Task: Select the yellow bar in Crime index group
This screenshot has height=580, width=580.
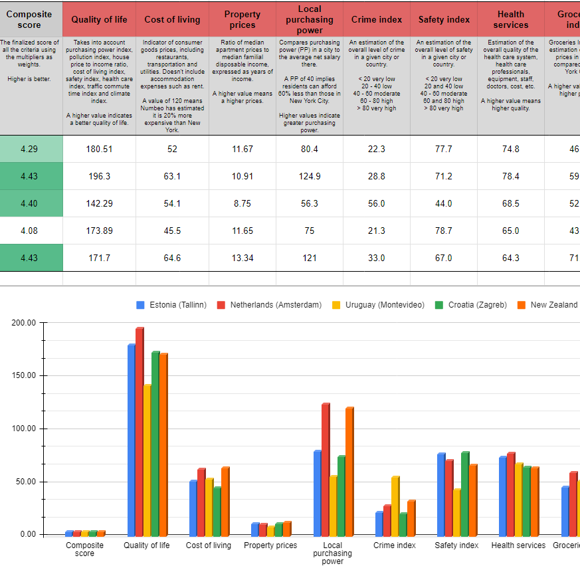Action: 396,506
